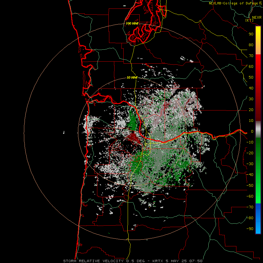263x263 pixels.
Task: Select the positive 50 knot scale label
Action: click(251, 77)
